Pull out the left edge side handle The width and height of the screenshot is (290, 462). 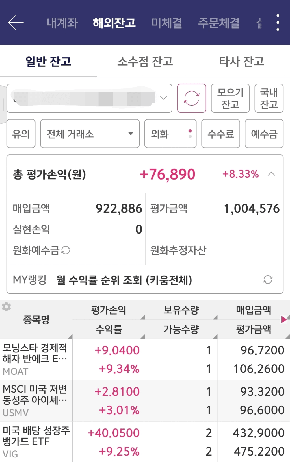[3, 104]
